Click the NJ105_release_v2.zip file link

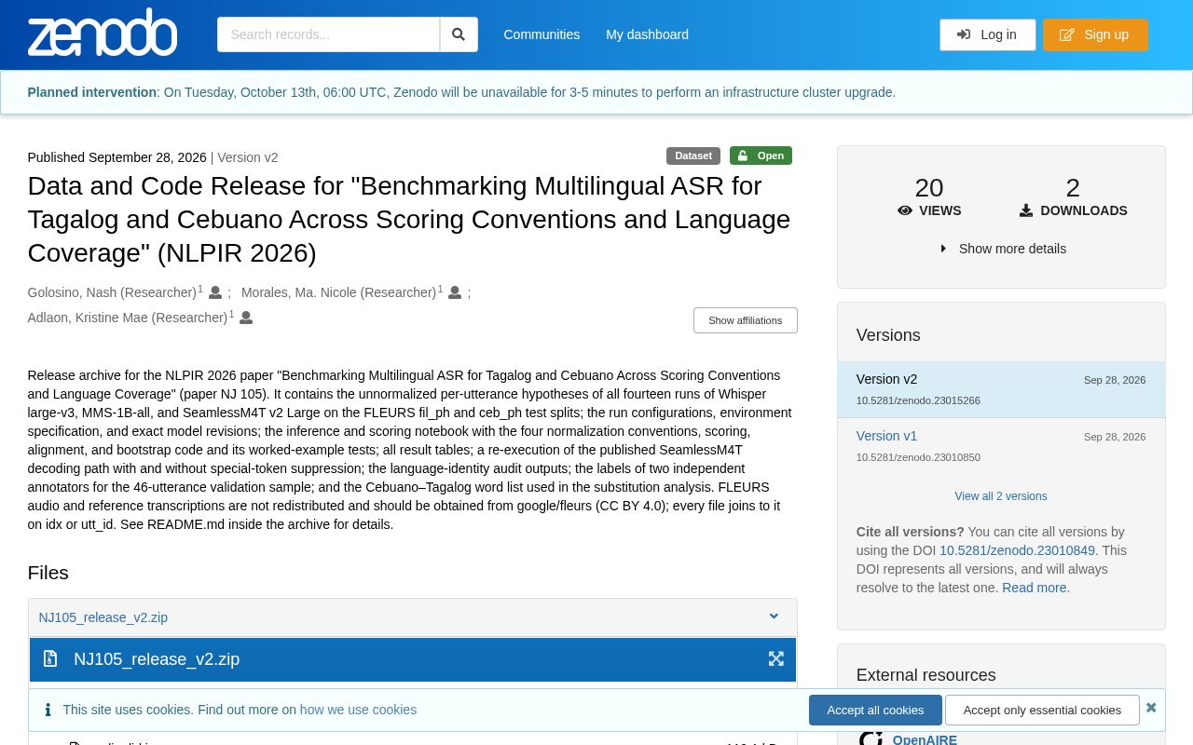pyautogui.click(x=103, y=617)
